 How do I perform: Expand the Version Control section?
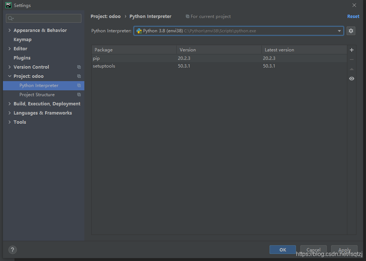pos(10,67)
